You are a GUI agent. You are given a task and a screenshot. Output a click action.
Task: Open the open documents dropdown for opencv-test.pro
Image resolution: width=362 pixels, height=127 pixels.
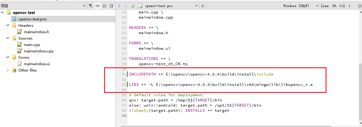(197, 6)
